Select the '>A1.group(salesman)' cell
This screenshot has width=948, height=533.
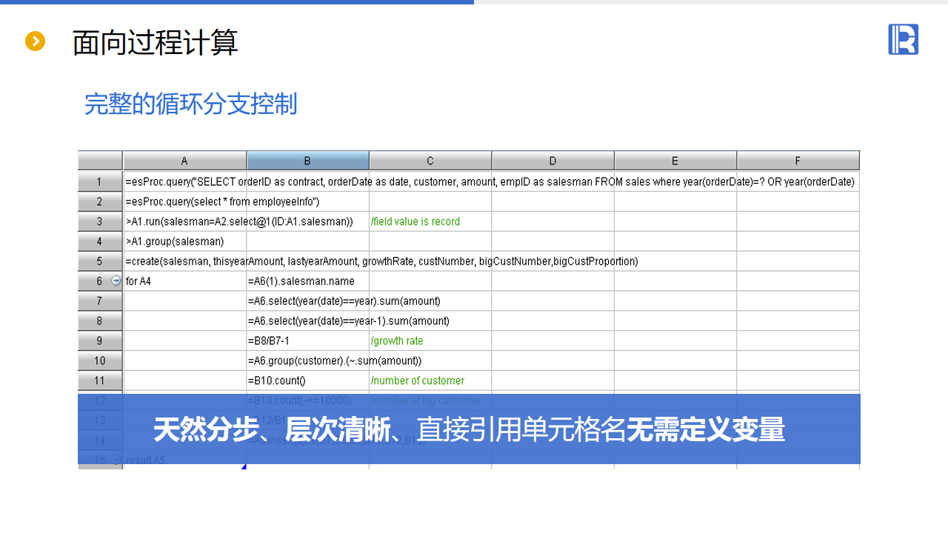(x=184, y=241)
